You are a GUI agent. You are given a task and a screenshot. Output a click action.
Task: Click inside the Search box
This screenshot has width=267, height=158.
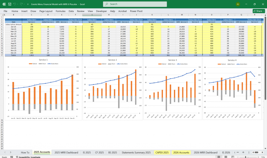click(x=135, y=4)
